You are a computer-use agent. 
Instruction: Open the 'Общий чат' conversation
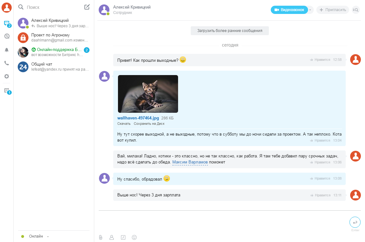(54, 67)
